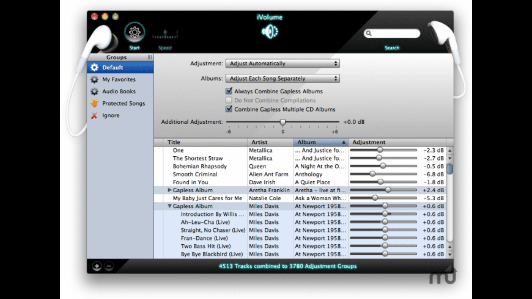Viewport: 532px width, 299px height.
Task: Click the Groups column resize handle icon
Action: click(x=150, y=57)
